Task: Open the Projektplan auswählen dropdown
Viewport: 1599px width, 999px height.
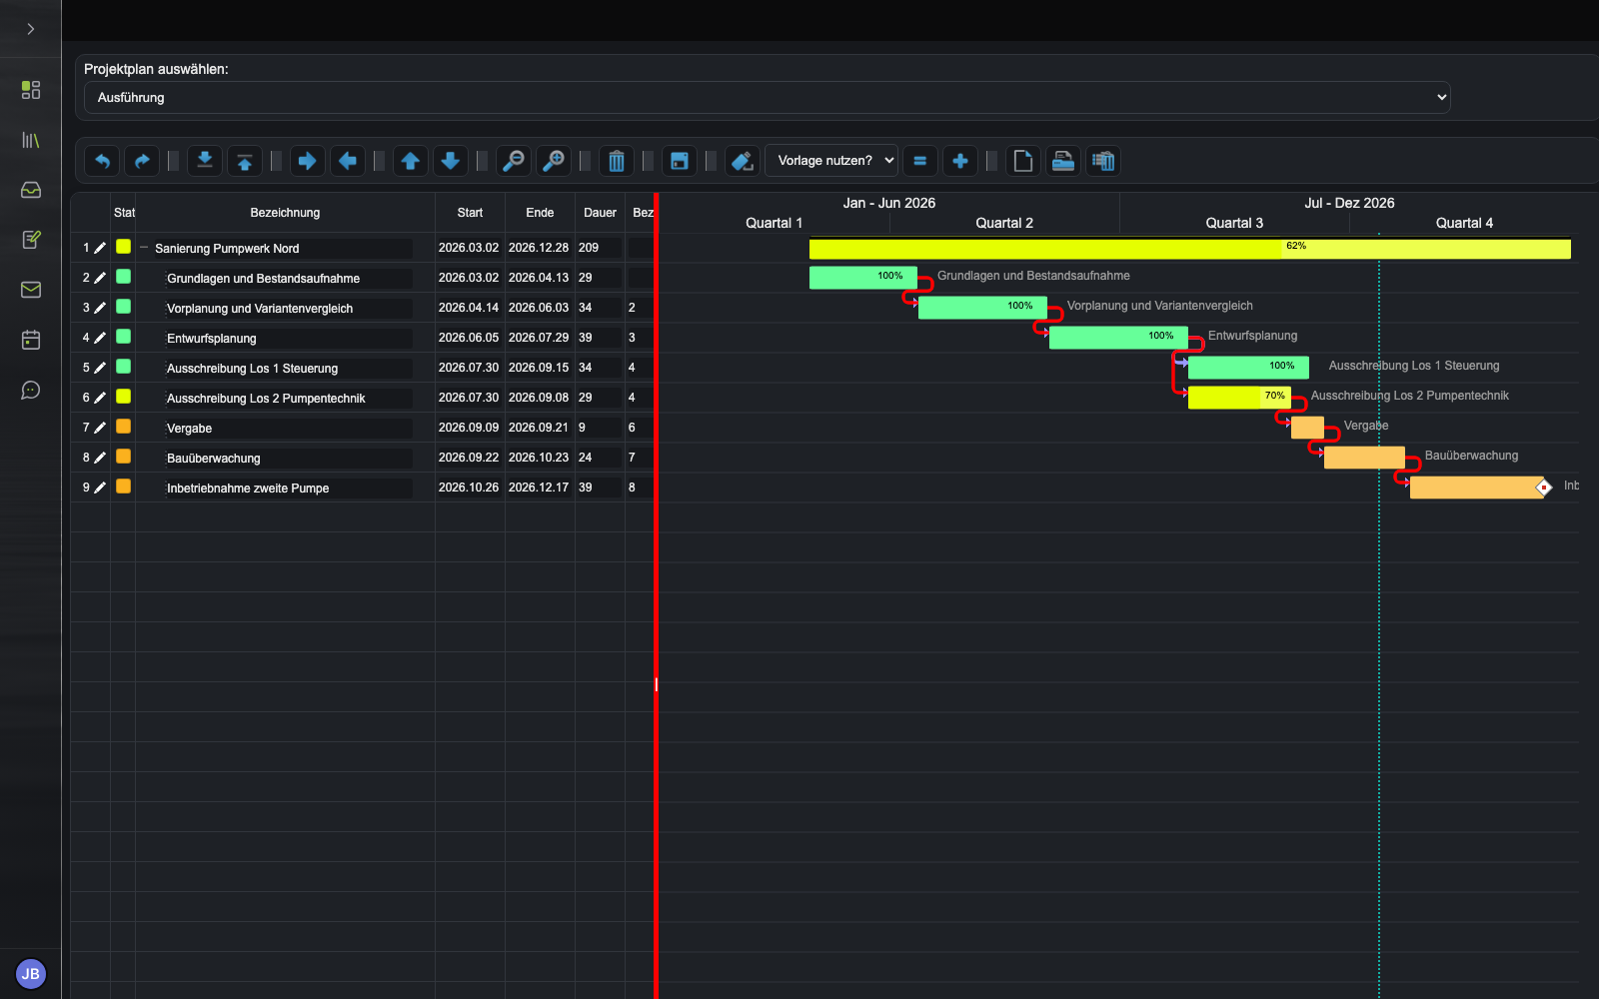Action: (x=768, y=97)
